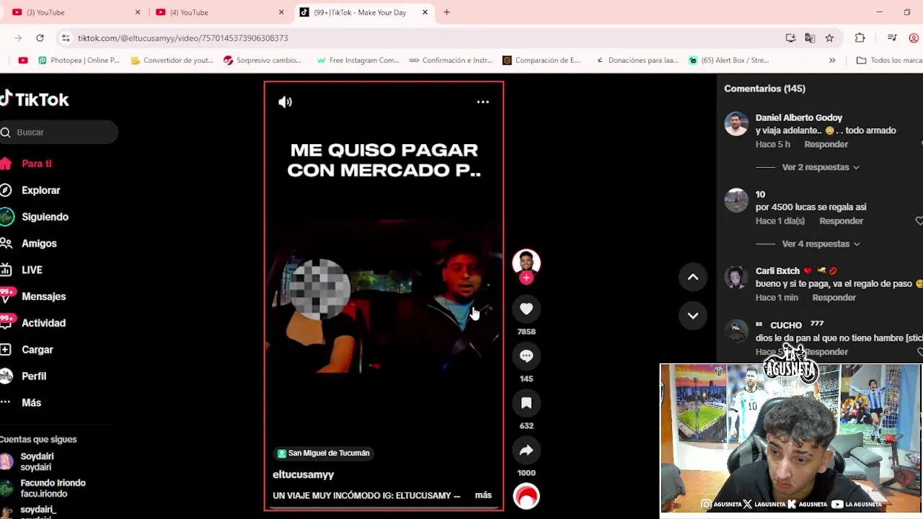923x519 pixels.
Task: Reply to Daniel Alberto Godoy's comment
Action: click(x=826, y=144)
